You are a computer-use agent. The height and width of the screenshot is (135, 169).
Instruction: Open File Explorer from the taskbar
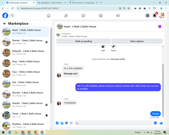point(16,132)
